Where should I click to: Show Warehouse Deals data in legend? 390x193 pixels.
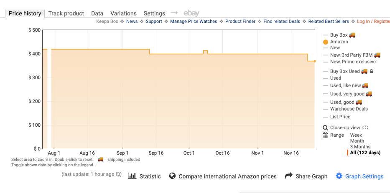tap(349, 109)
